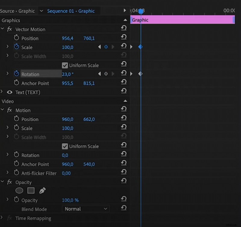
Task: Uncheck Uniform Scale under Motion
Action: pyautogui.click(x=65, y=146)
